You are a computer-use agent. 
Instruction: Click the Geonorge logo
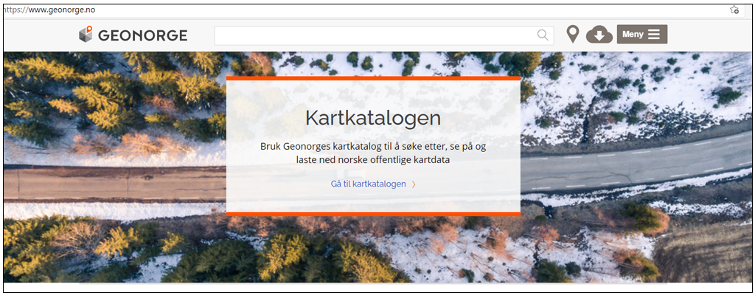coord(133,35)
